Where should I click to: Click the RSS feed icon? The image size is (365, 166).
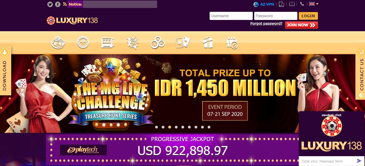point(65,4)
